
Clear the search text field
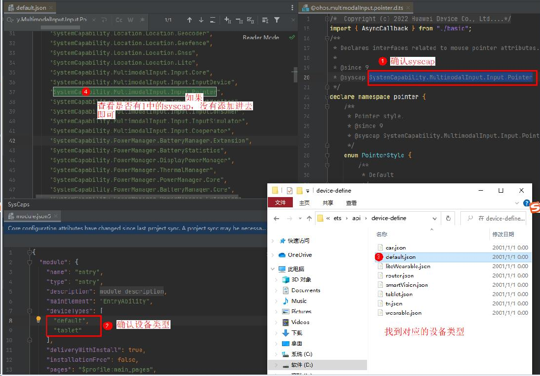(x=94, y=20)
